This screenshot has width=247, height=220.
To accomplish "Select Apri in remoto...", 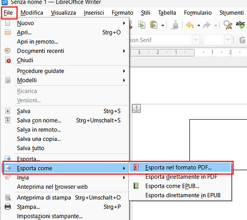I will coord(65,42).
